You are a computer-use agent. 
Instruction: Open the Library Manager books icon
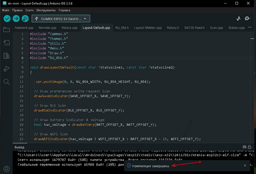(x=6, y=56)
